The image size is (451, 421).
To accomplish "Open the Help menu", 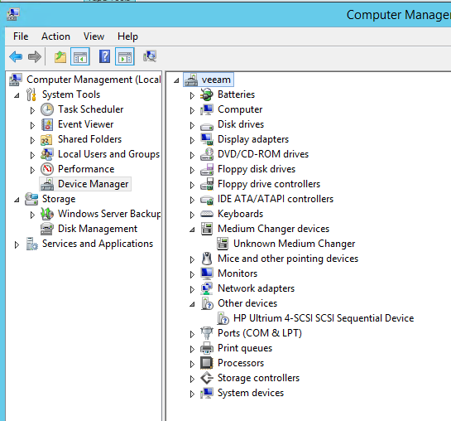I will pos(127,36).
